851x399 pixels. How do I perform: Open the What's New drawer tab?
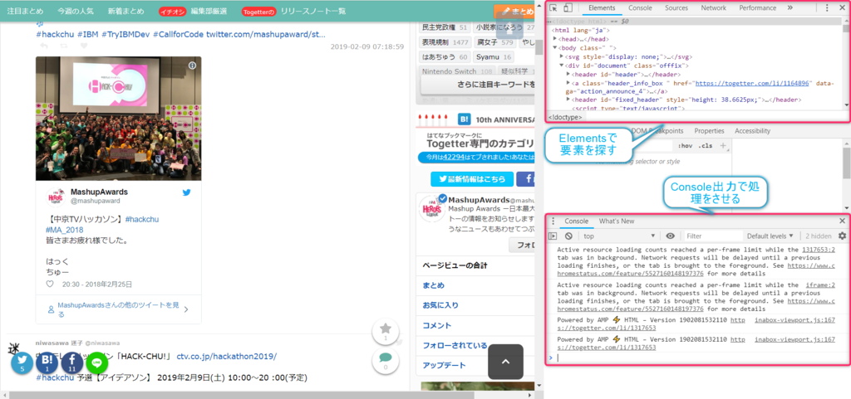click(617, 221)
